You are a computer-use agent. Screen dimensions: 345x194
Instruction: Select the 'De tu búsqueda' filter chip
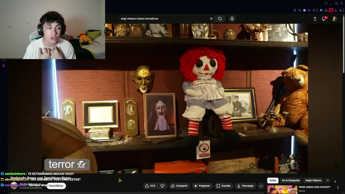pyautogui.click(x=291, y=180)
